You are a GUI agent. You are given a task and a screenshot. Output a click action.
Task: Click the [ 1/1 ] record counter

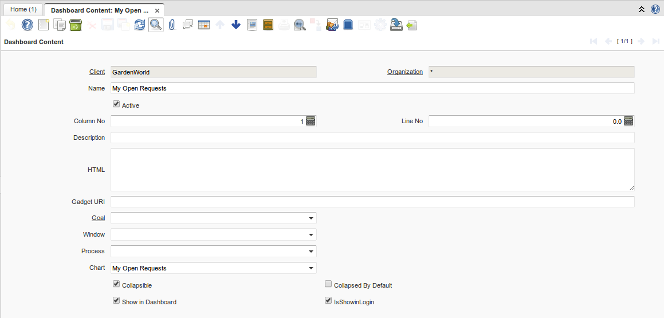(x=624, y=41)
